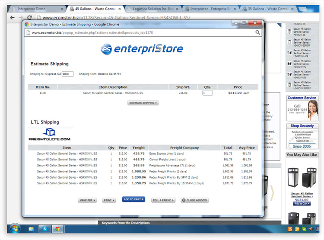The image size is (324, 240).
Task: Click the $513.00 price text
Action: 235,93
